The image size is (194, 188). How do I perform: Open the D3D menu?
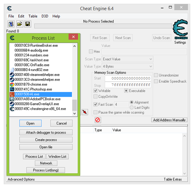(x=45, y=16)
